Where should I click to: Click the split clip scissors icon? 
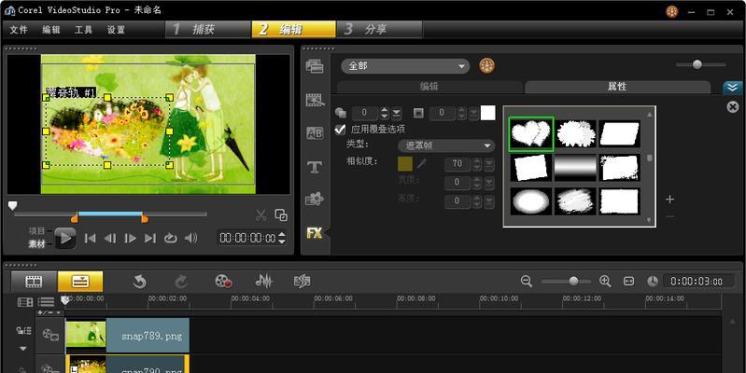[x=260, y=215]
